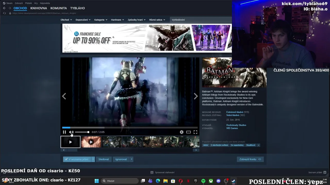Seek along the trailer progress bar
Image resolution: width=330 pixels, height=185 pixels.
pyautogui.click(x=130, y=127)
